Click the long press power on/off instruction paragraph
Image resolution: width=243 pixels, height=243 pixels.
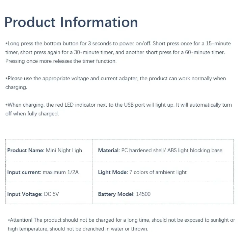pyautogui.click(x=118, y=52)
